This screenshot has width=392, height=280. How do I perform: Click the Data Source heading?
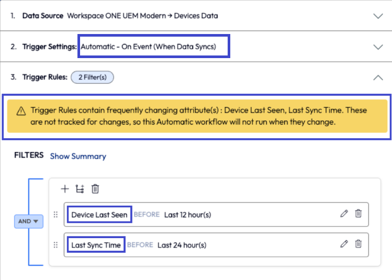43,16
